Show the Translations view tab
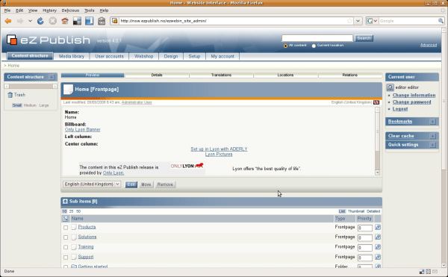This screenshot has height=277, width=448. tap(221, 75)
